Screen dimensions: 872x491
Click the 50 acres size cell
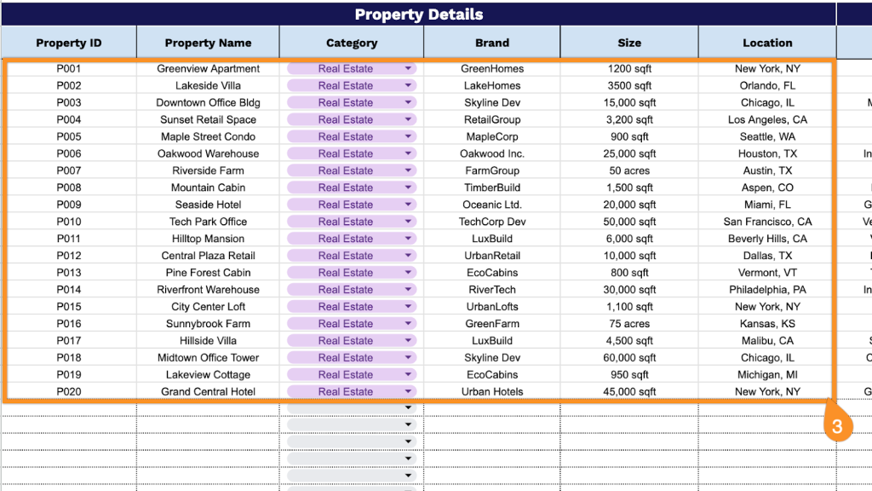click(629, 170)
